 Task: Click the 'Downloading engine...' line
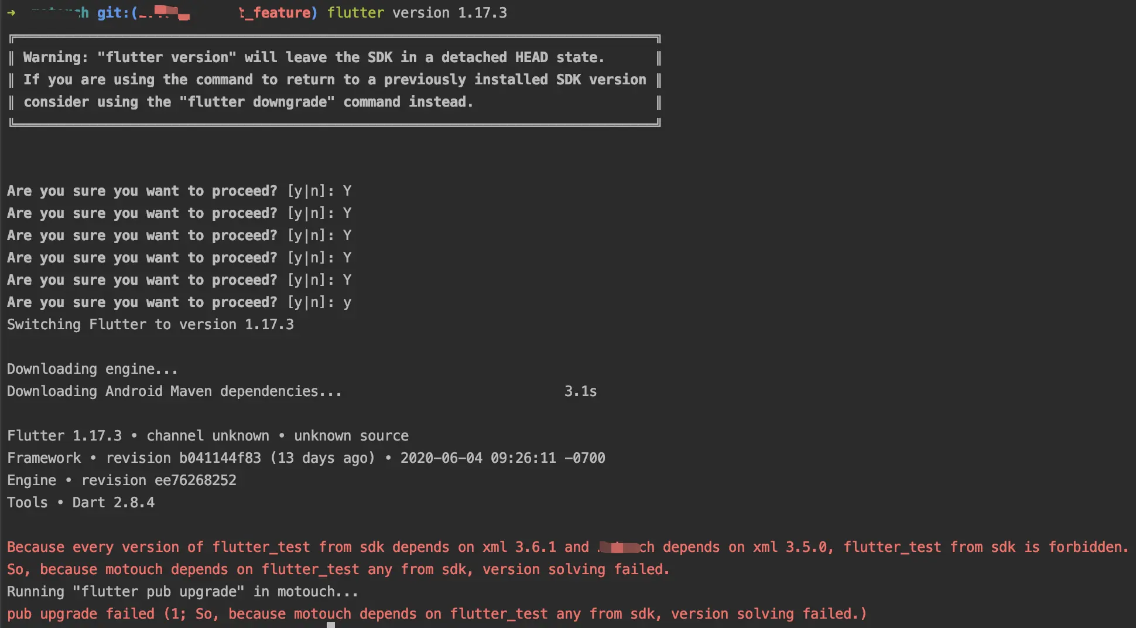coord(92,369)
